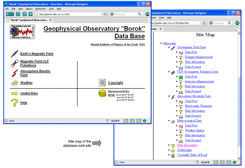Click magnet icon beside ULF Geomagnetic Pulsations Data
Viewport: 245px width, 168px height.
click(173, 73)
